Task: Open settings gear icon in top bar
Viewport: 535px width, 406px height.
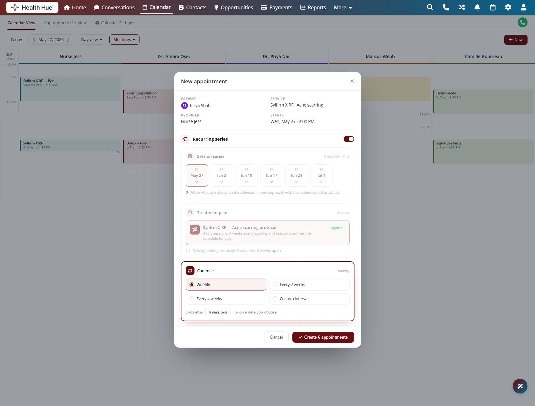Action: [x=508, y=7]
